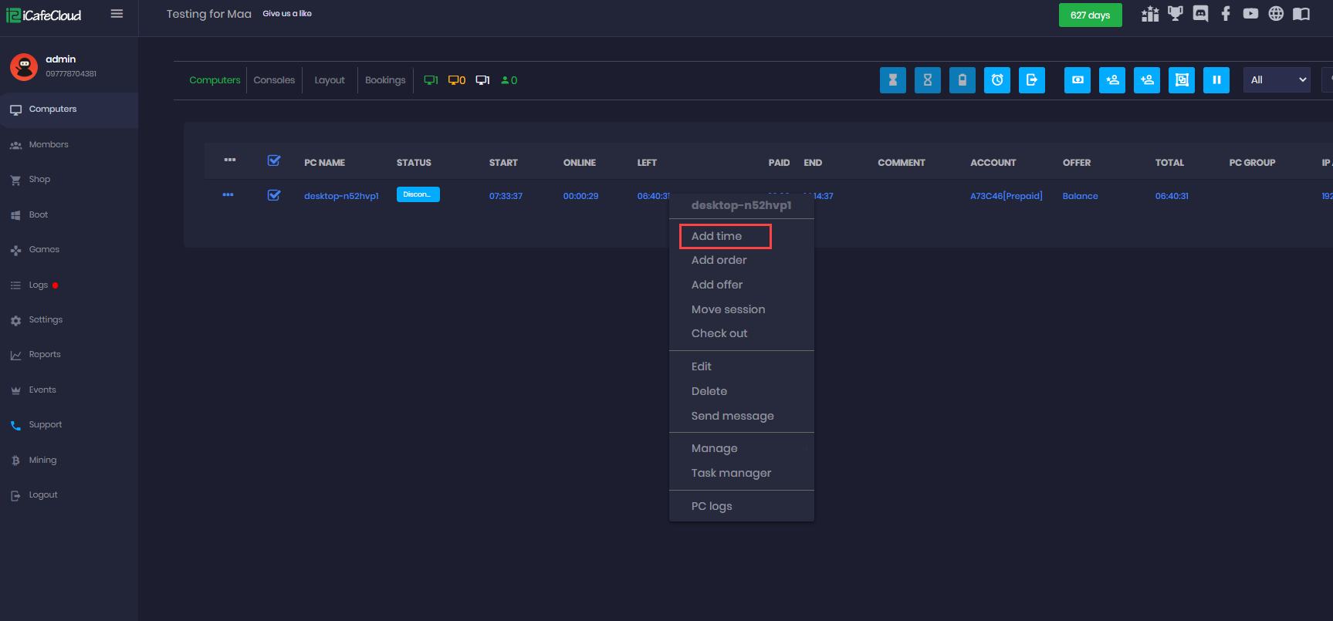
Task: Click the globe language icon
Action: [1276, 14]
